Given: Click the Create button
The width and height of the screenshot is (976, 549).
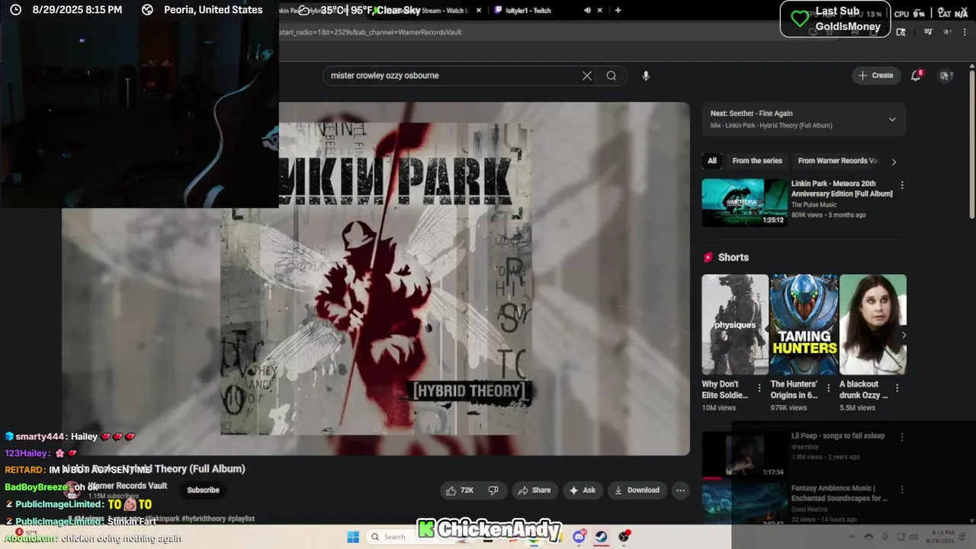Looking at the screenshot, I should click(875, 75).
